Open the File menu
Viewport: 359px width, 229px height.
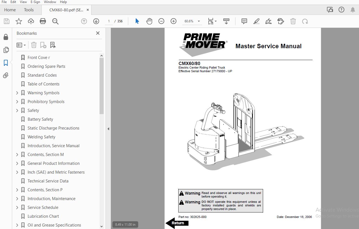(4, 2)
